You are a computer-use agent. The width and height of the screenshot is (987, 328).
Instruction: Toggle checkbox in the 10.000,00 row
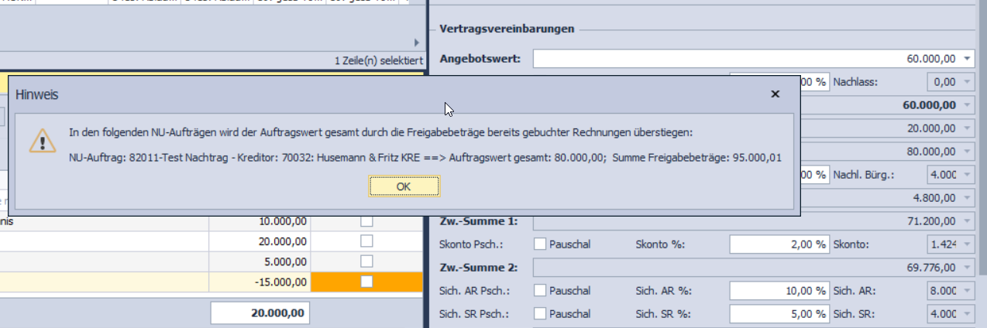pos(366,222)
